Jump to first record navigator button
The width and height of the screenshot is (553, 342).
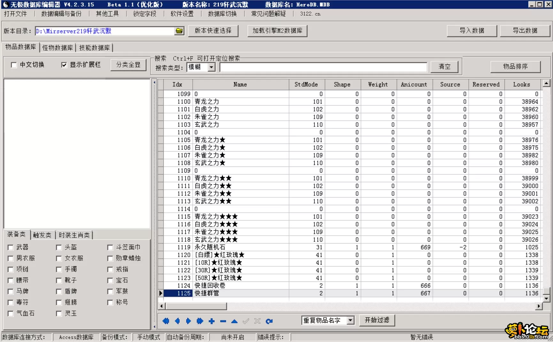166,321
